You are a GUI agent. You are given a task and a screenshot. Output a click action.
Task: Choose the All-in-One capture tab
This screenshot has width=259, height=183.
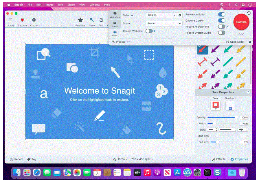(115, 15)
